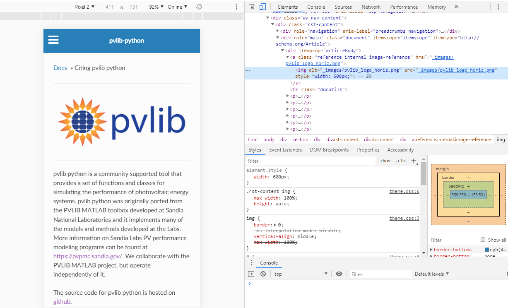Open the top JavaScript context dropdown

pos(301,274)
